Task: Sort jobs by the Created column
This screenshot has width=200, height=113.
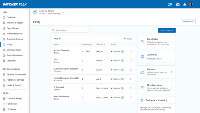Action: pos(101,45)
